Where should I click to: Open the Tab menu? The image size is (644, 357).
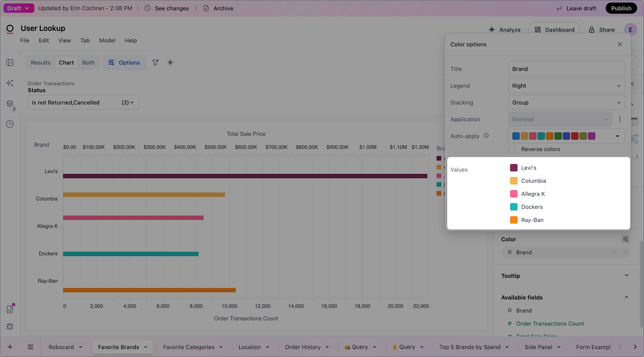click(85, 41)
